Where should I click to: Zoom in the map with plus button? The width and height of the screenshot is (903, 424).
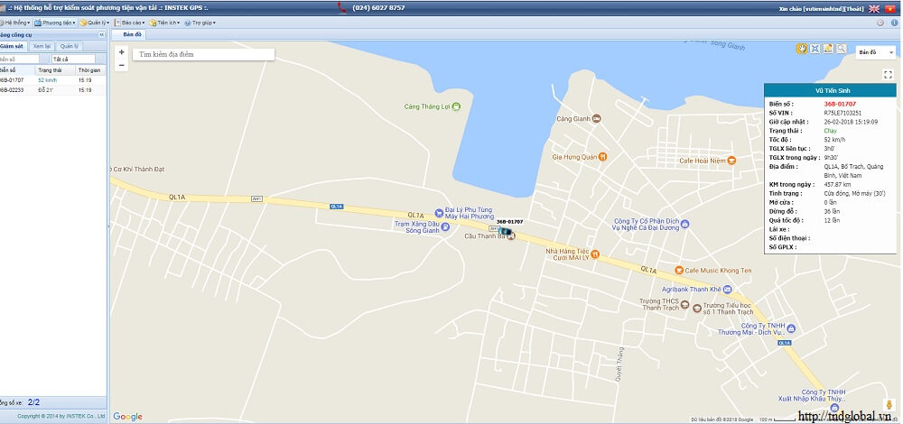click(122, 52)
